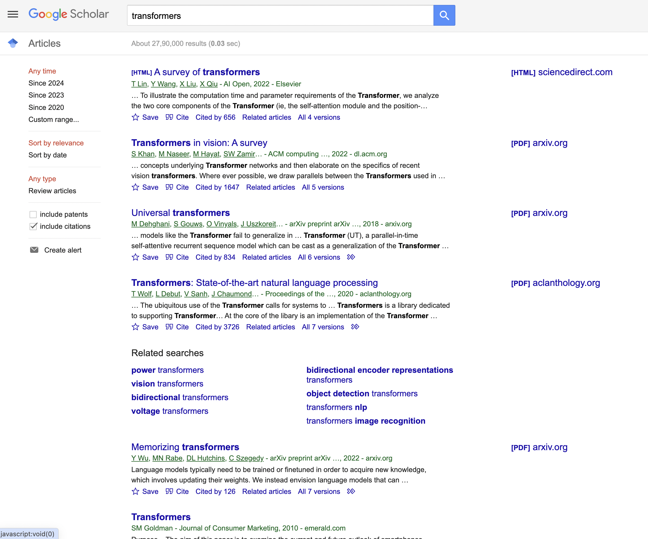Open Custom range date filter

coord(54,119)
